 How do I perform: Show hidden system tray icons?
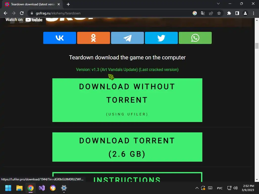coord(197,188)
